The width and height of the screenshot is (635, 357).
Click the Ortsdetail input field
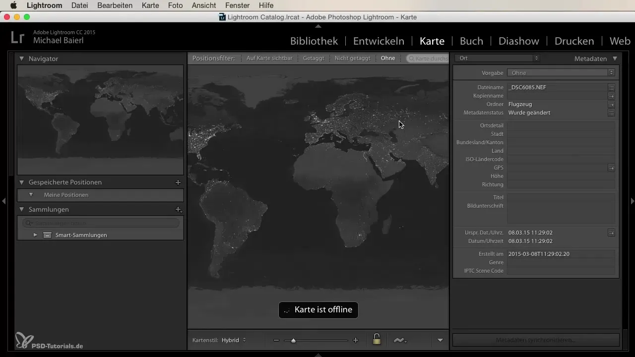tap(561, 125)
